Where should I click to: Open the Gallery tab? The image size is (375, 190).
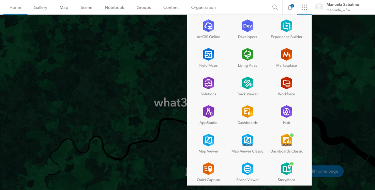[x=41, y=7]
